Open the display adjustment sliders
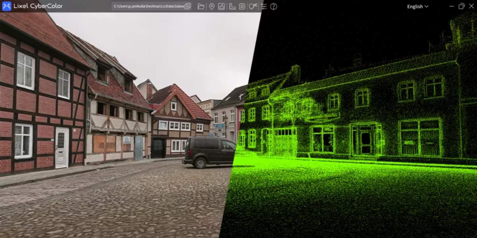 coord(263,6)
